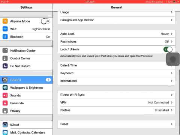Select Passcode in the sidebar
This screenshot has width=180, height=135.
click(x=26, y=103)
